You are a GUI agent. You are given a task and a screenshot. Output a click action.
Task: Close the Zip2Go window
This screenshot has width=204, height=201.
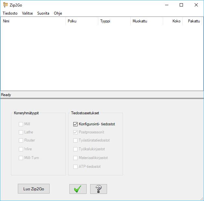coord(196,5)
